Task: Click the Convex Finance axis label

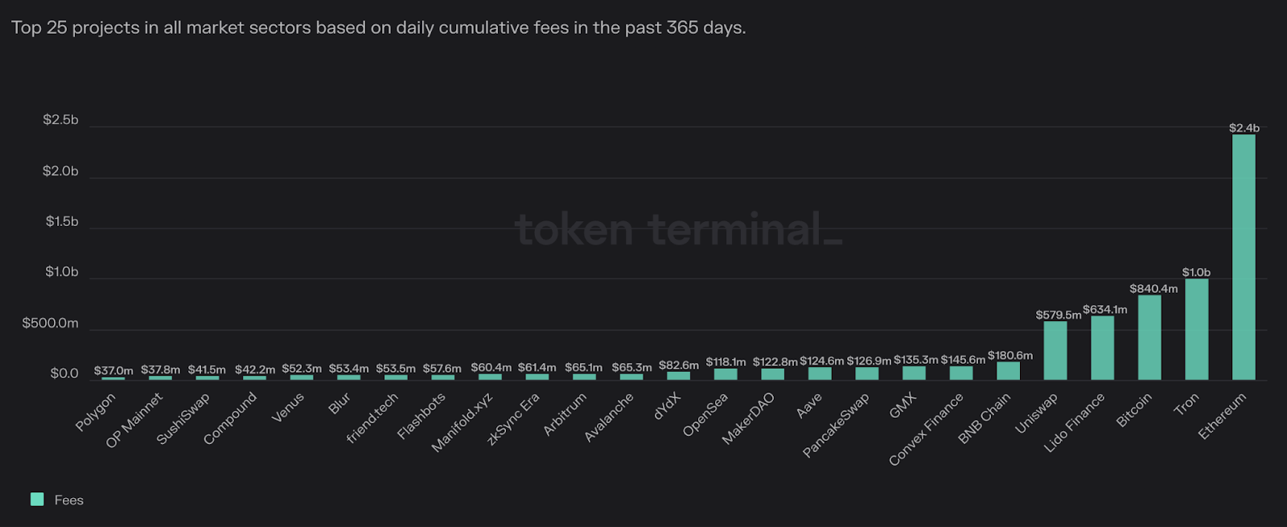Action: (x=926, y=429)
